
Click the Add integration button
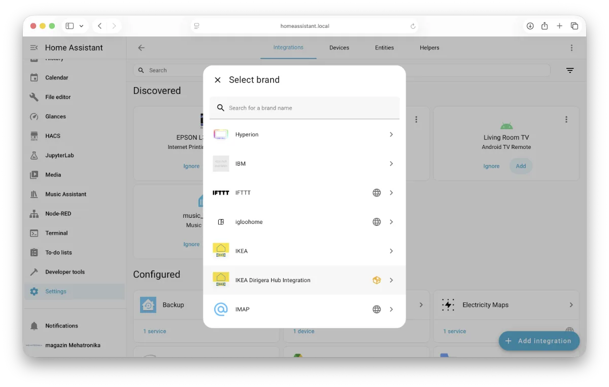pos(538,341)
